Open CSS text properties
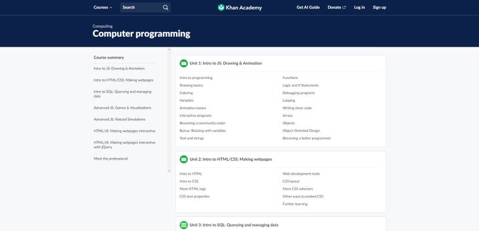 [x=195, y=197]
